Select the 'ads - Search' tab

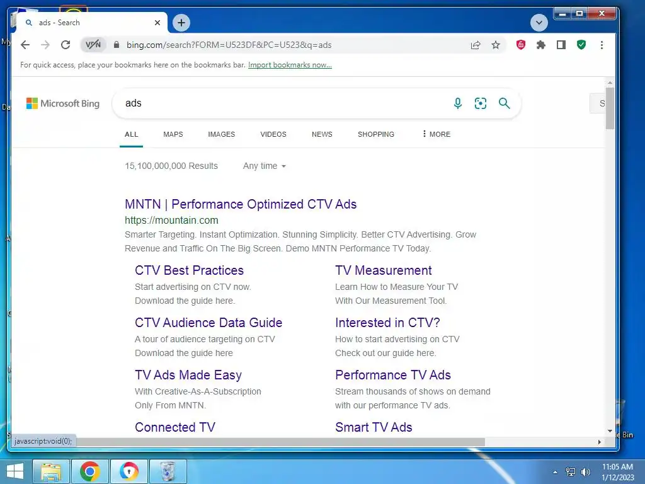(x=92, y=23)
